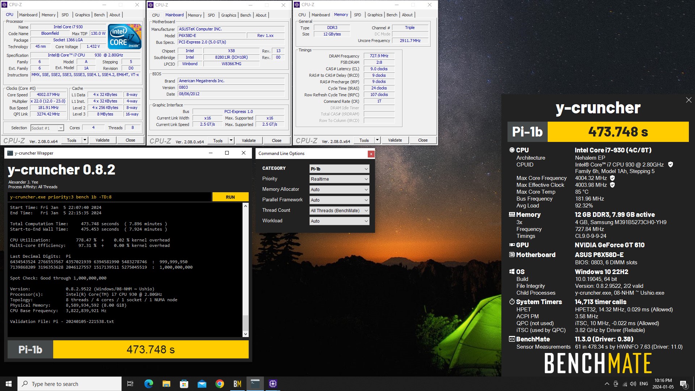Click the BenchMate section icon in result panel
The image size is (695, 391).
point(512,339)
